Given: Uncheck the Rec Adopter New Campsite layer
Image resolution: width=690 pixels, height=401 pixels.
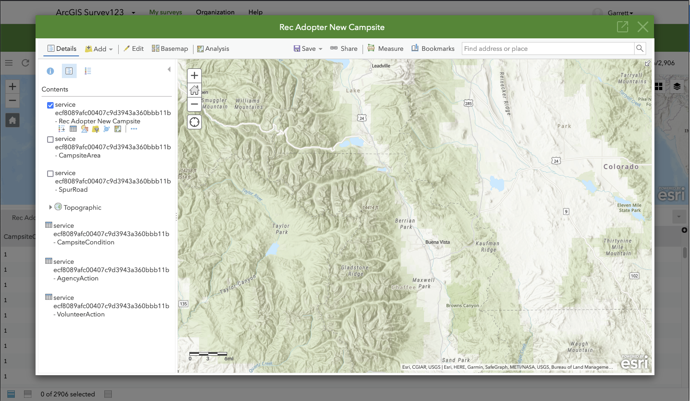Looking at the screenshot, I should pyautogui.click(x=50, y=105).
